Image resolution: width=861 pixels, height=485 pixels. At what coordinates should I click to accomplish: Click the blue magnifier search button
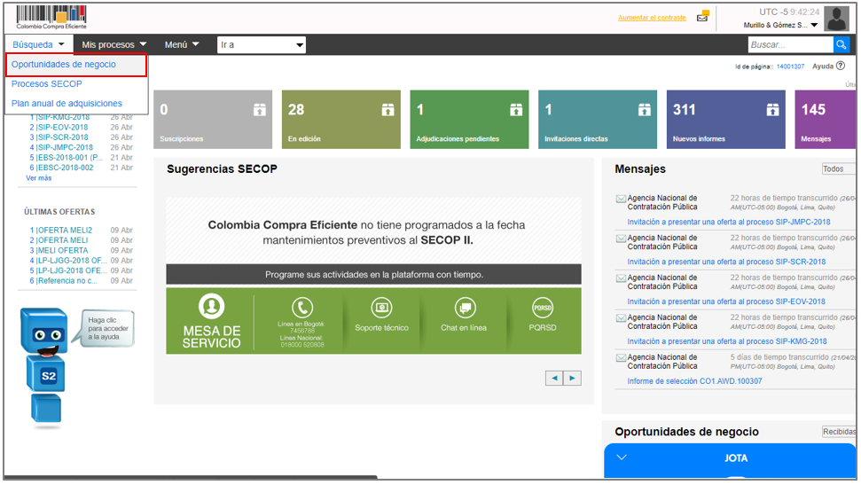(841, 44)
